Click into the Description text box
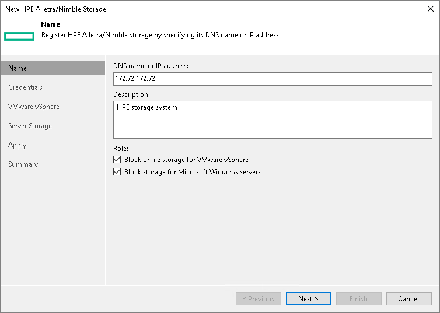This screenshot has width=440, height=313. coord(273,119)
